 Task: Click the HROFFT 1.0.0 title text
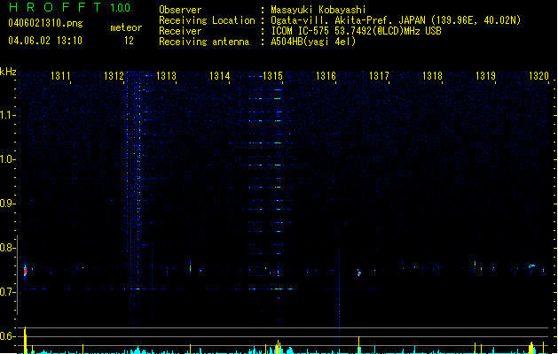pos(70,7)
